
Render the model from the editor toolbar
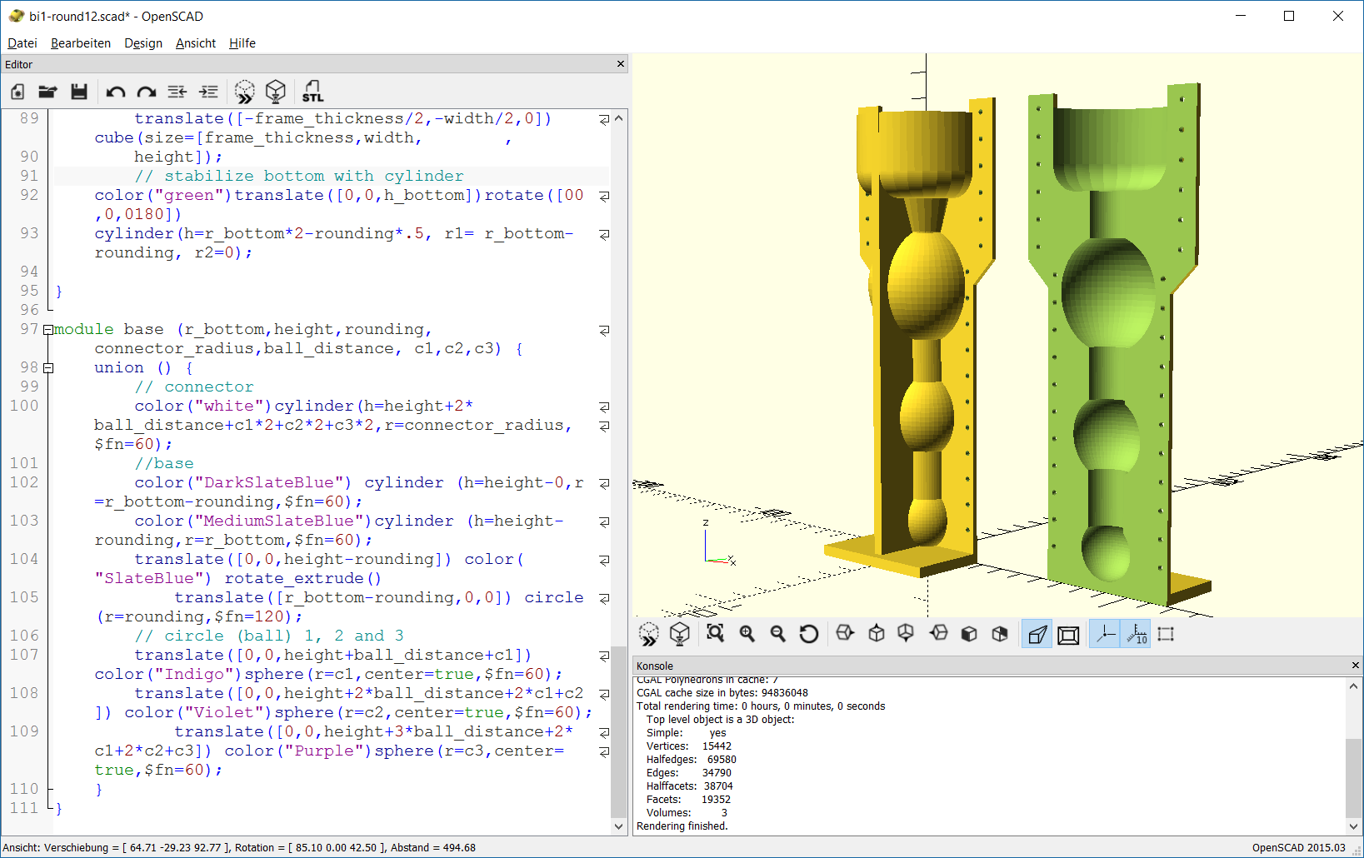pyautogui.click(x=276, y=92)
